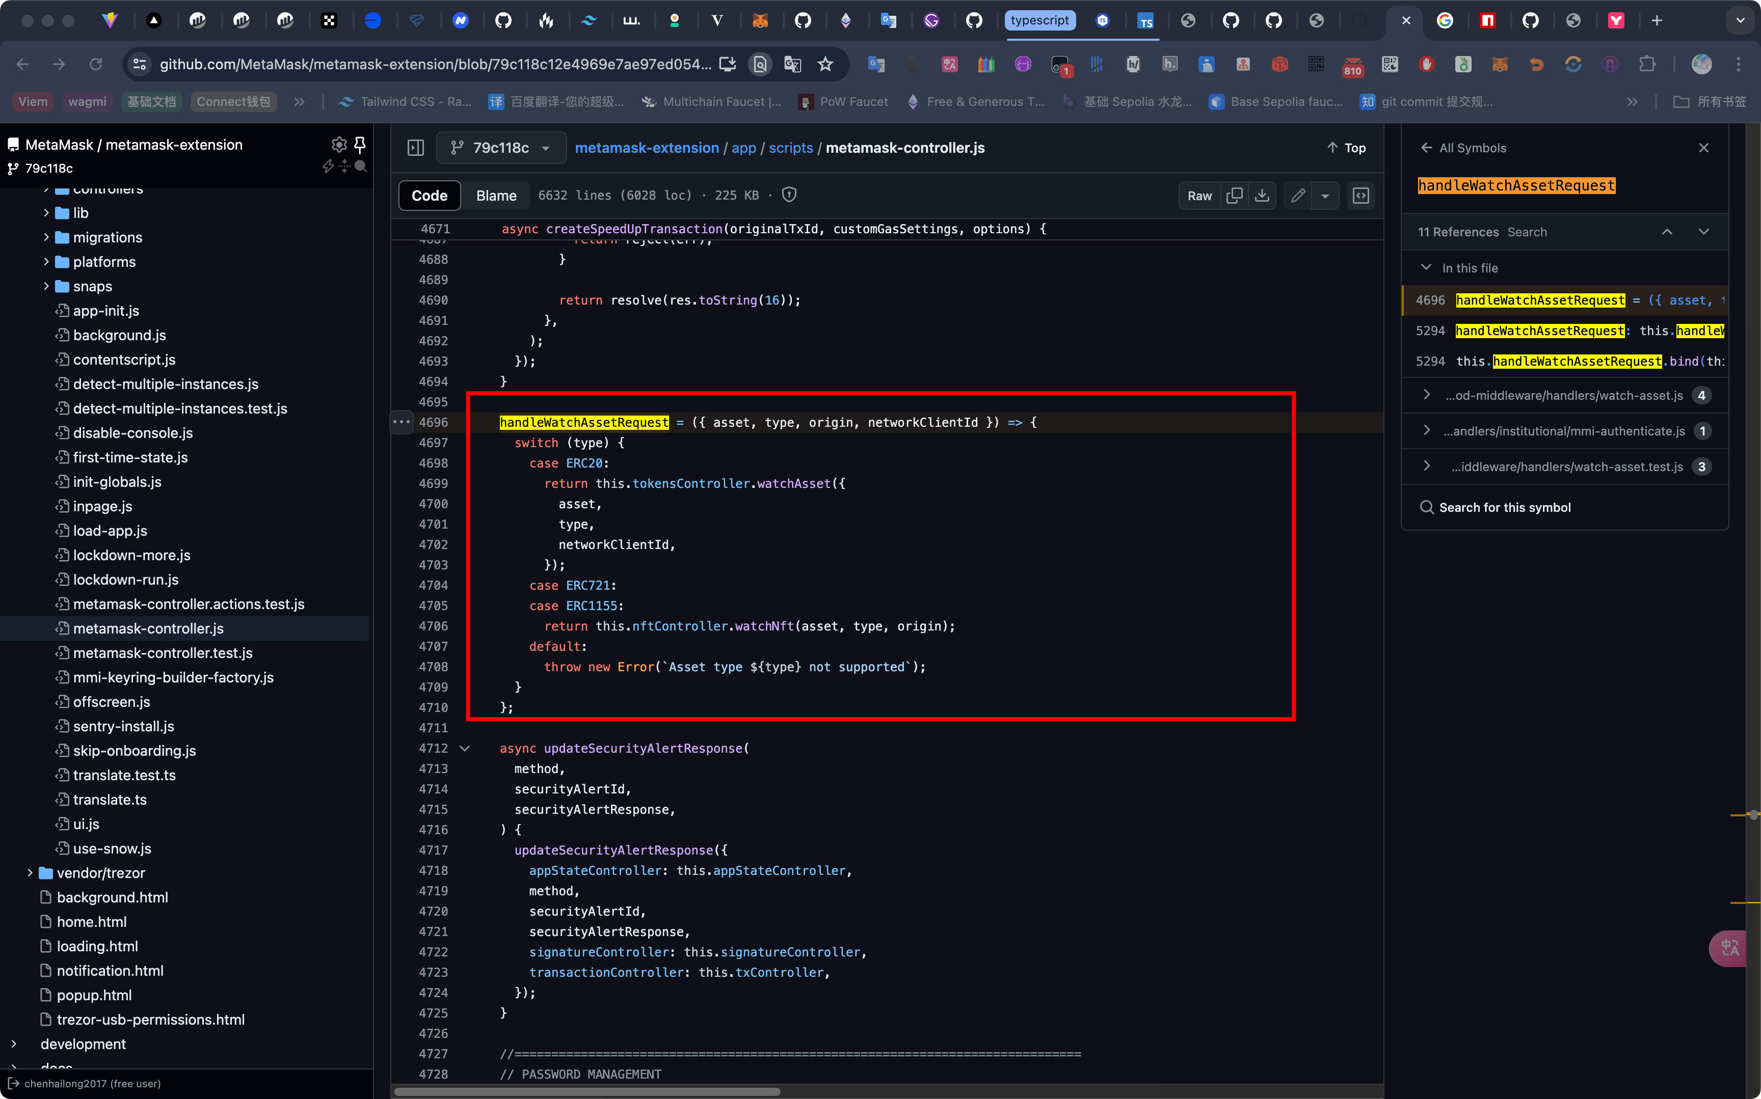
Task: Jump to Top of file
Action: point(1347,148)
